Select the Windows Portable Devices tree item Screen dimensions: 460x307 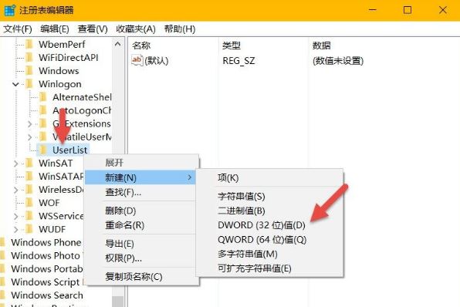point(47,268)
